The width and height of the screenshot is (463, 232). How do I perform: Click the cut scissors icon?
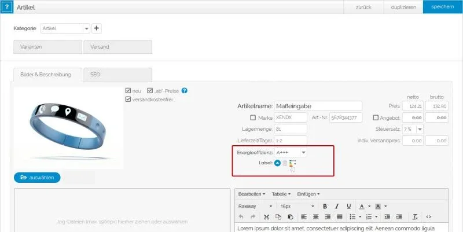(x=266, y=217)
